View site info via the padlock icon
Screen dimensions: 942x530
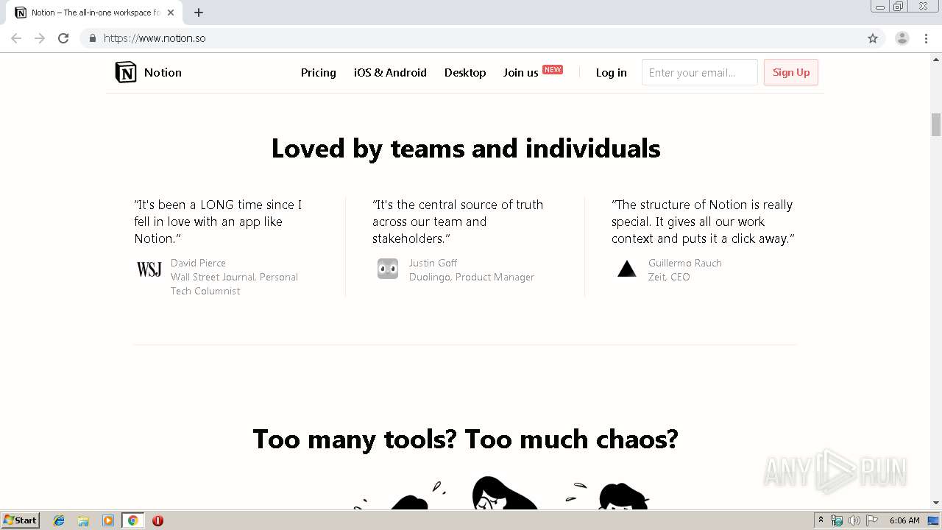point(92,38)
